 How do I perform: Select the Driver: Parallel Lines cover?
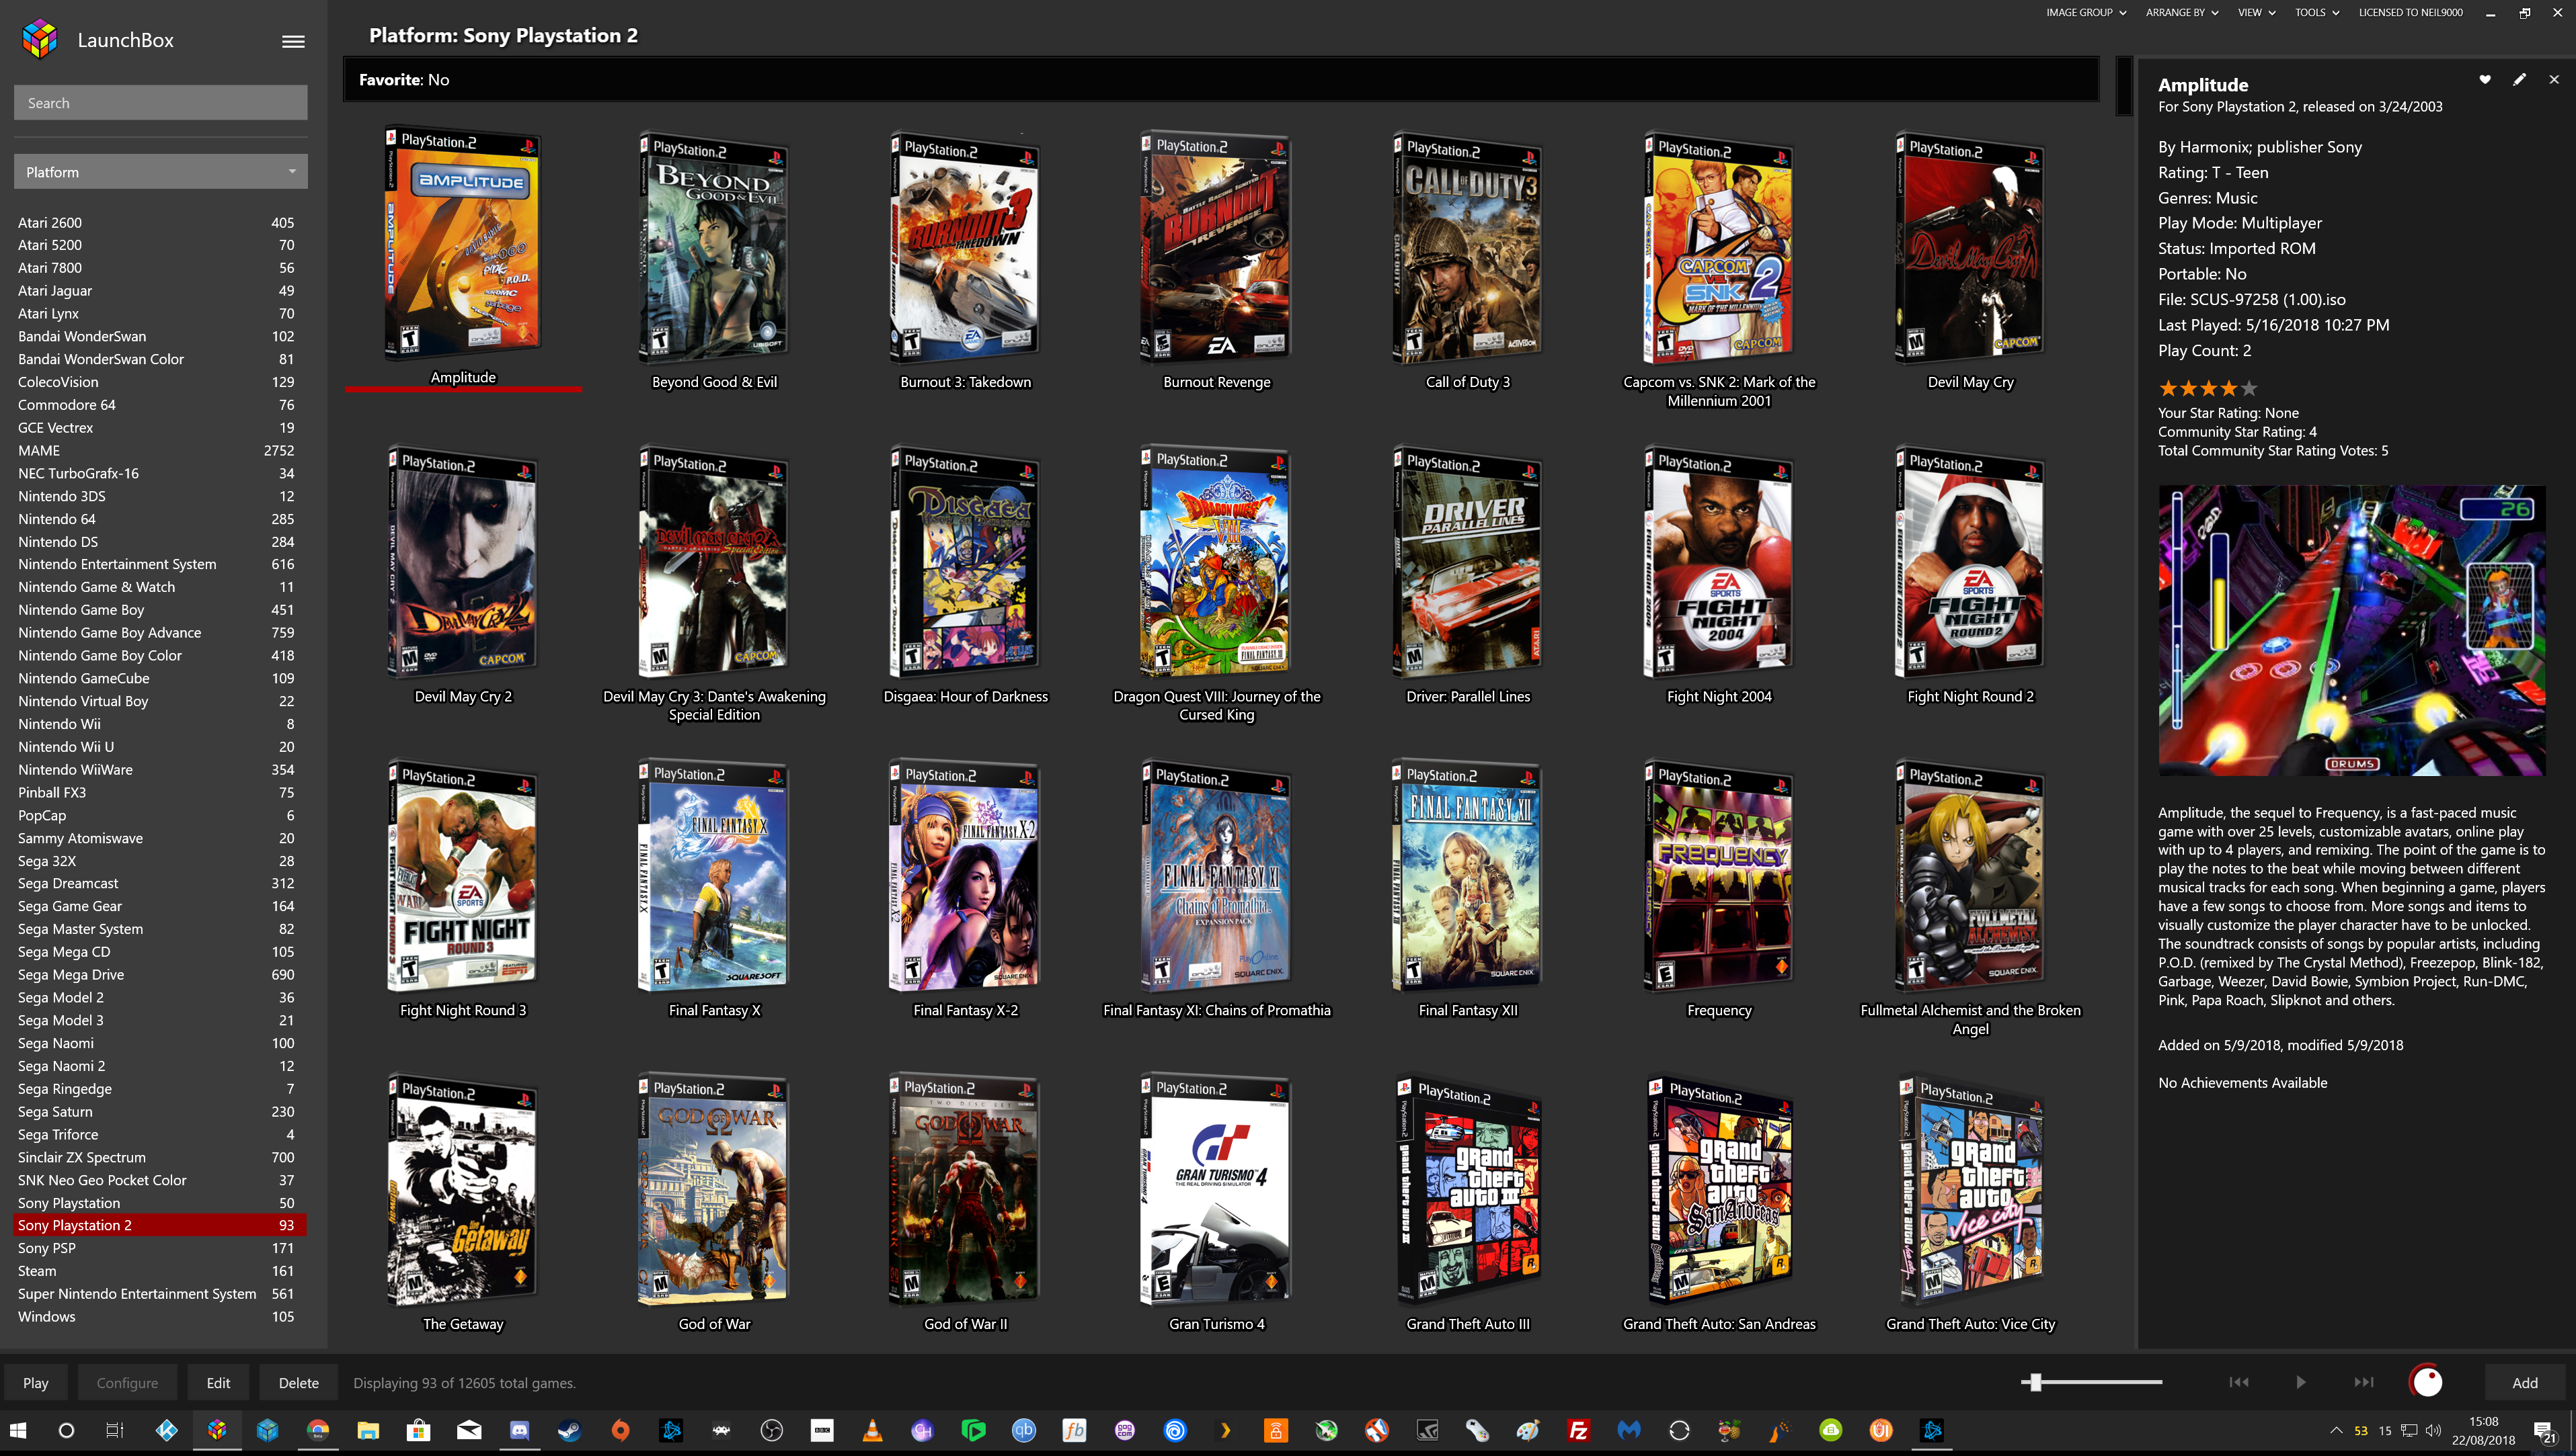[x=1467, y=562]
